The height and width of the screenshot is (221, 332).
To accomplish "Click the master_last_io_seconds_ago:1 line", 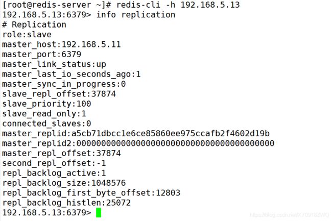I will [72, 74].
